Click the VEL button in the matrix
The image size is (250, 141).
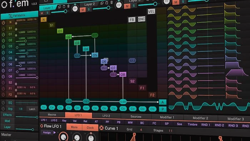[x=151, y=11]
